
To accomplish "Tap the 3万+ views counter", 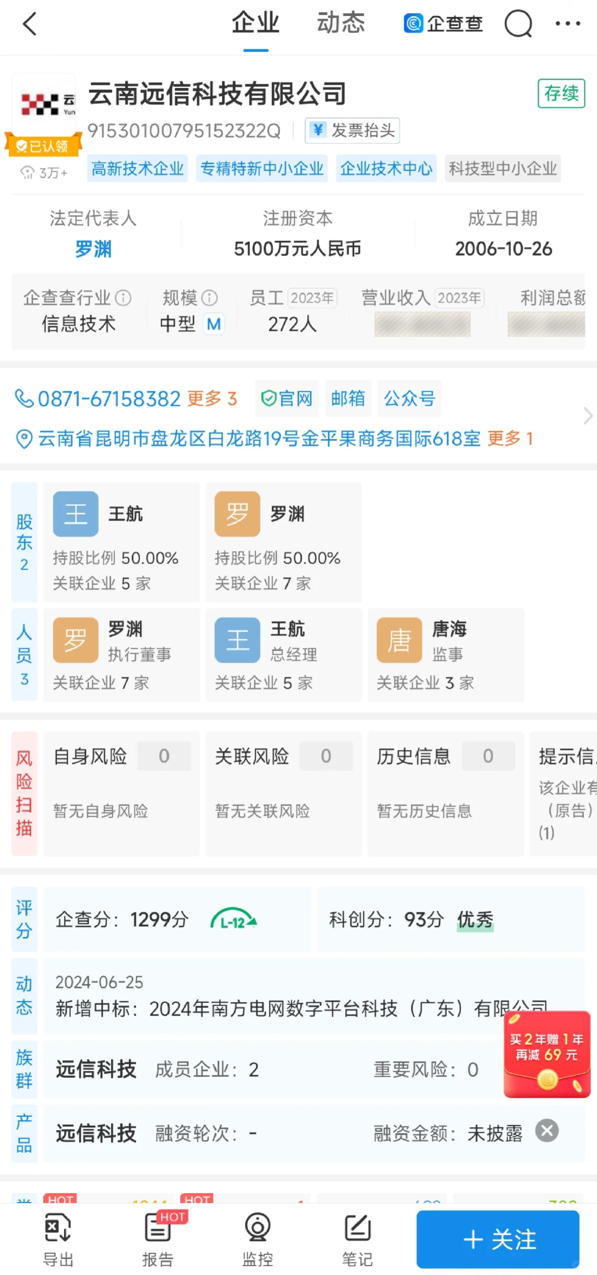I will pyautogui.click(x=44, y=173).
